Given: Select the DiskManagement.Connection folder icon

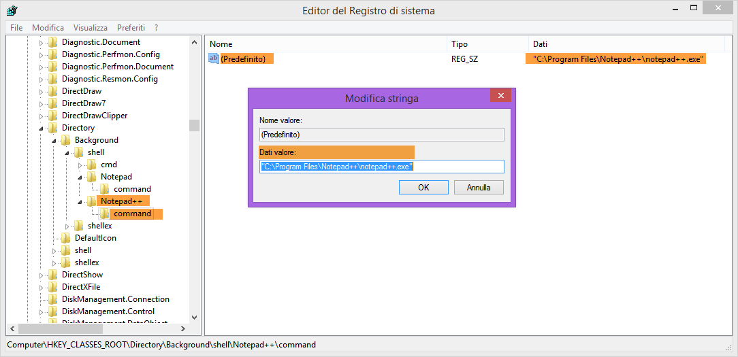Looking at the screenshot, I should coord(52,299).
